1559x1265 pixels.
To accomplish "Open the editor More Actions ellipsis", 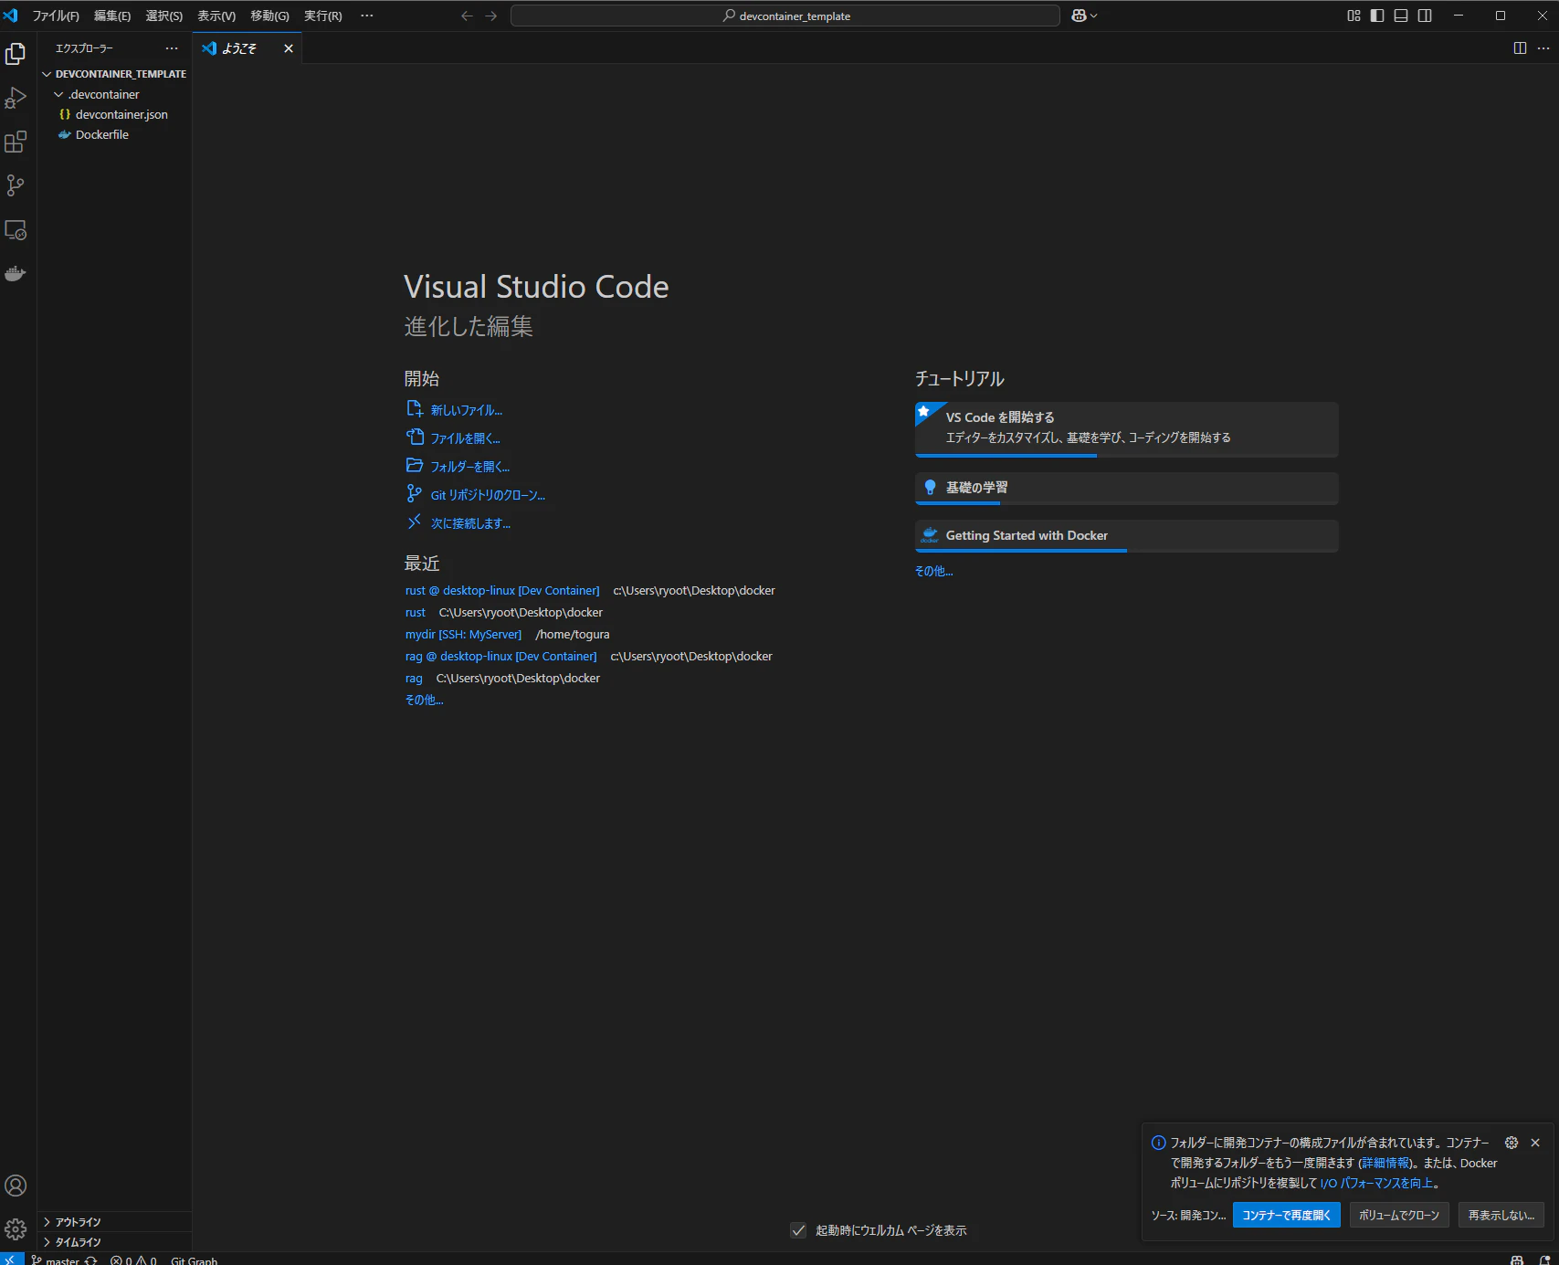I will tap(1543, 48).
